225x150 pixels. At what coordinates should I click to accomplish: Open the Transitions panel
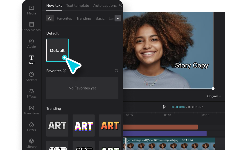[31, 110]
